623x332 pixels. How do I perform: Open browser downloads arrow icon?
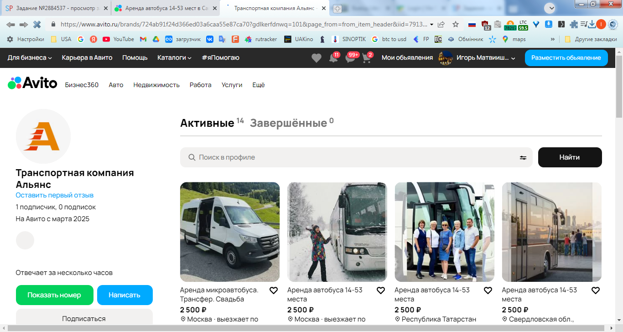pyautogui.click(x=592, y=24)
